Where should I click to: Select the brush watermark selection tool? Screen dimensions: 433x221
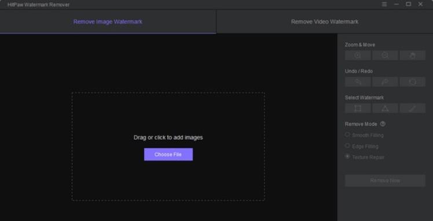(413, 108)
